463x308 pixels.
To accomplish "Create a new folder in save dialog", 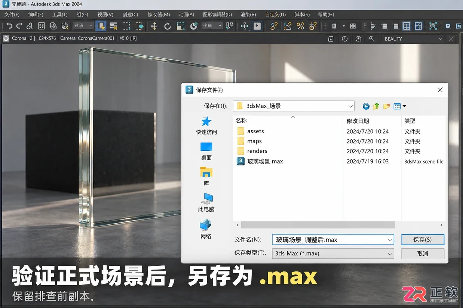I will (x=387, y=106).
